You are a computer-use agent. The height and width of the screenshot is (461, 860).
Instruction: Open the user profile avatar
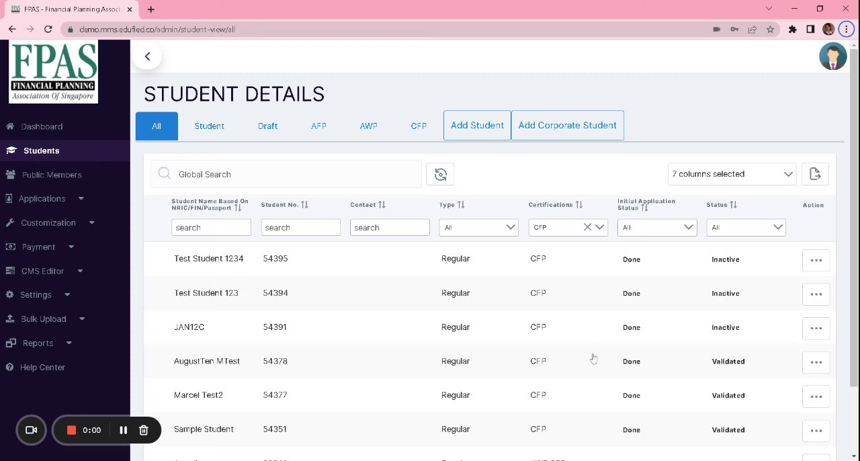pyautogui.click(x=833, y=56)
